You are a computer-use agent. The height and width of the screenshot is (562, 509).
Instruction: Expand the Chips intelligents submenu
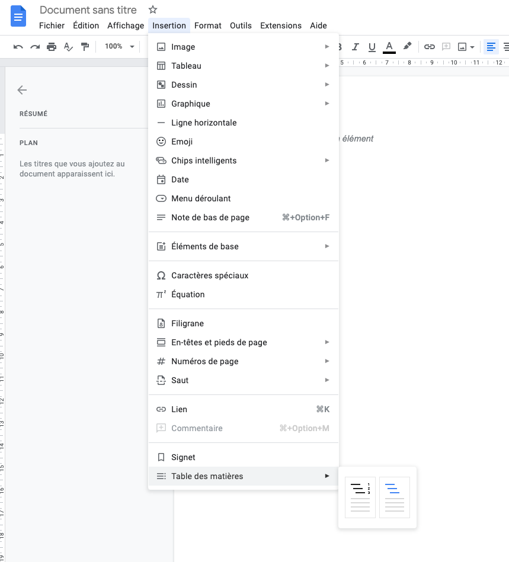click(243, 160)
